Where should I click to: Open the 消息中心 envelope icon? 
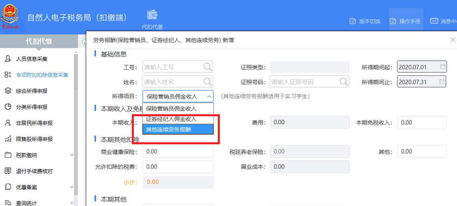pyautogui.click(x=434, y=21)
